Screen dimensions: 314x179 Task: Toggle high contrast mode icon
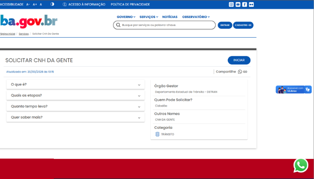52,4
